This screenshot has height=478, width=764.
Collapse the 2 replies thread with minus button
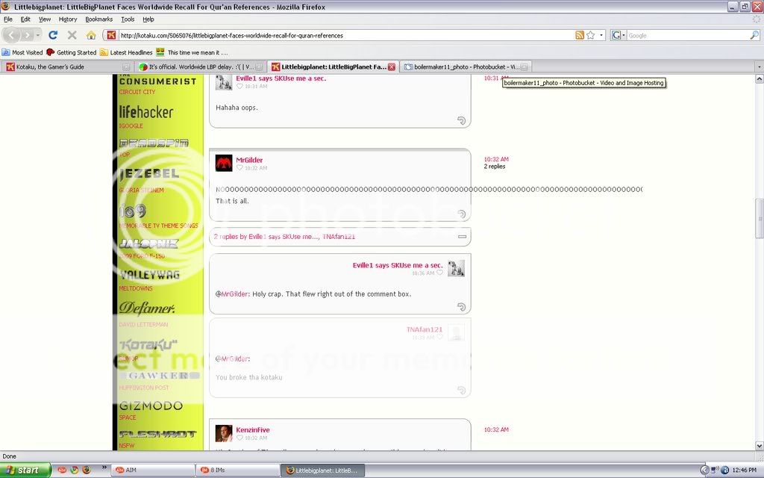point(462,237)
